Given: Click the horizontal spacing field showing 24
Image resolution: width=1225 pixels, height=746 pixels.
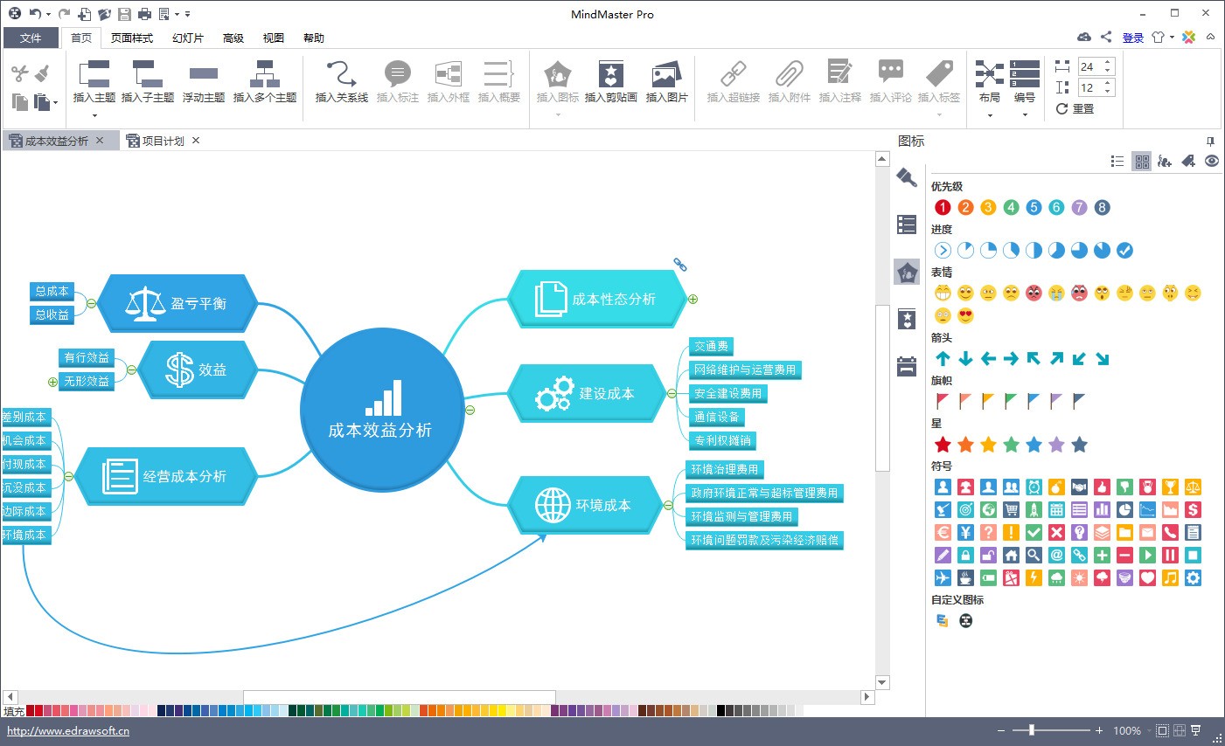Looking at the screenshot, I should [x=1096, y=66].
